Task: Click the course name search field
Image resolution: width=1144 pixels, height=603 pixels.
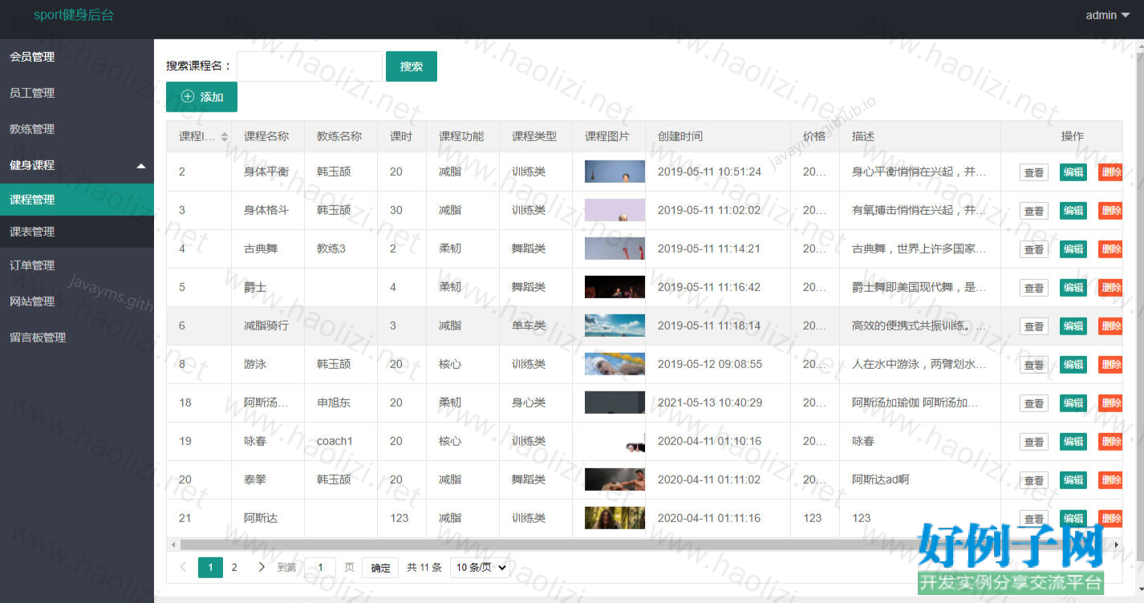Action: point(309,67)
